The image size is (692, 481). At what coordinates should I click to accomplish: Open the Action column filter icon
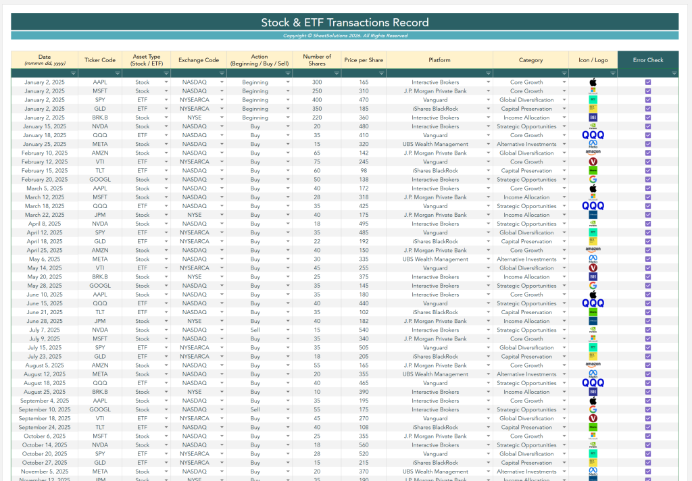(288, 73)
